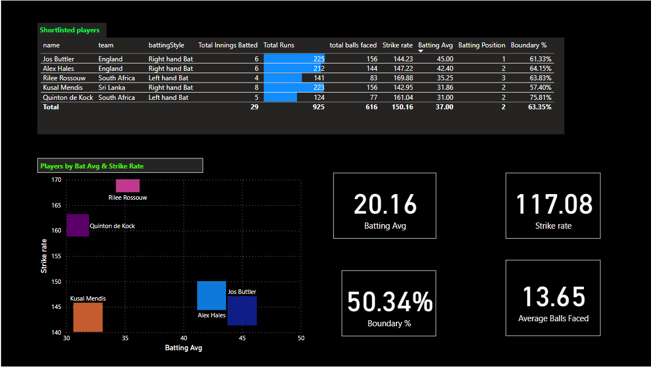Click the 50.34% Boundary percentage card
Image resolution: width=651 pixels, height=367 pixels.
tap(389, 303)
